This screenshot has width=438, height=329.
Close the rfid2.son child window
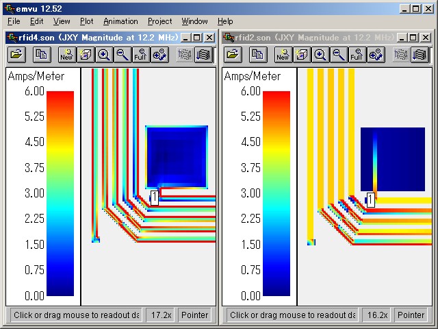tap(426, 38)
